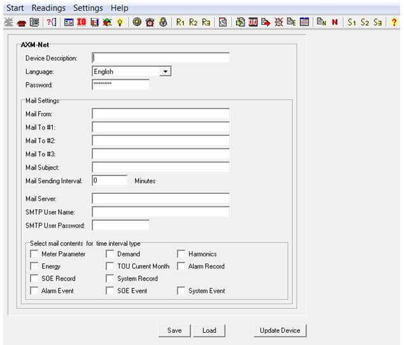Click into the Mail Server field
The width and height of the screenshot is (404, 345).
[161, 198]
